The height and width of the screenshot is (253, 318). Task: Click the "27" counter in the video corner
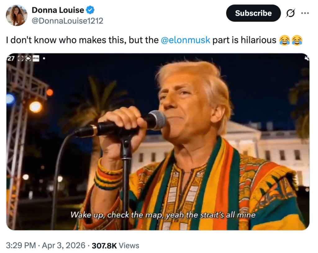11,58
